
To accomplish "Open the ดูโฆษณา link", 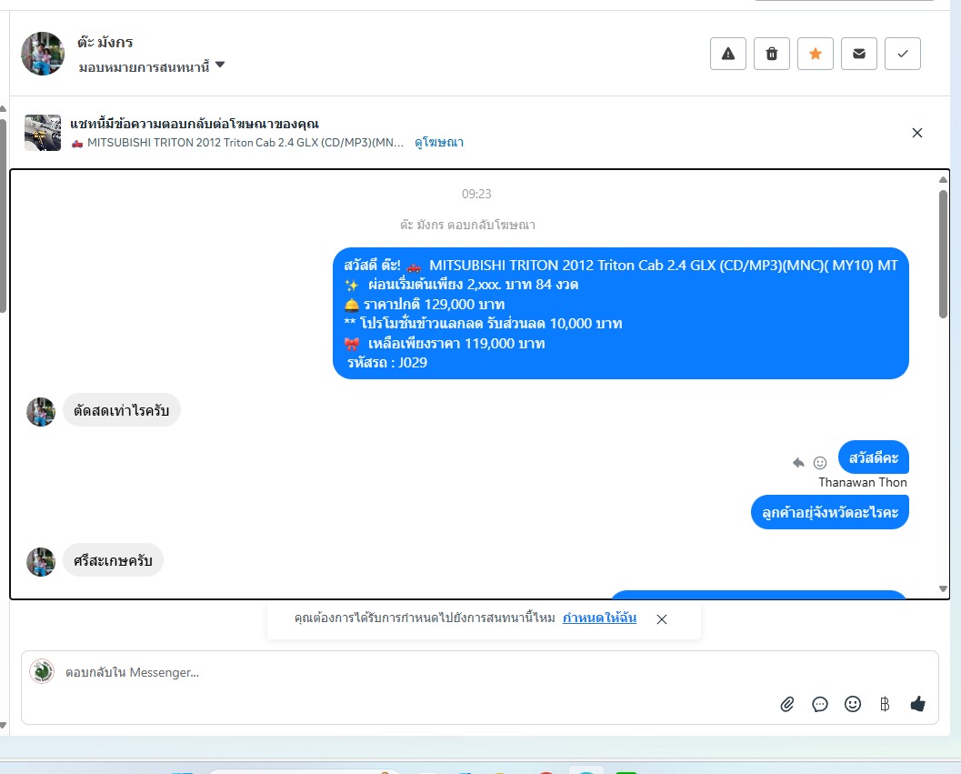I will 439,142.
